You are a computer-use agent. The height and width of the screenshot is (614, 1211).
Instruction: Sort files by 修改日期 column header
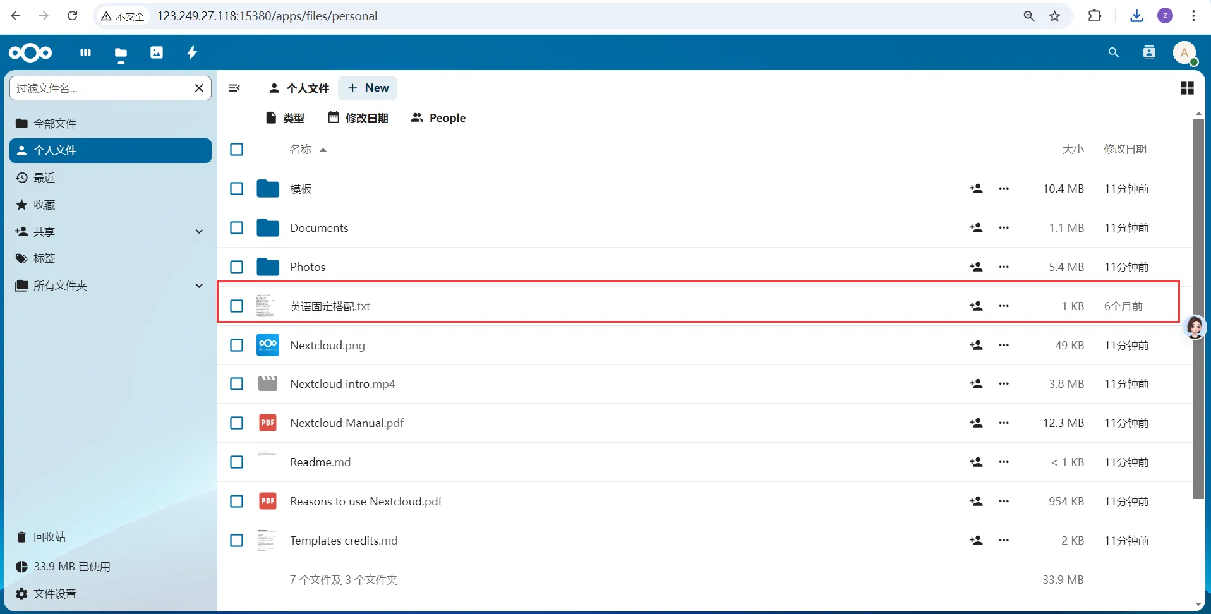tap(1125, 149)
